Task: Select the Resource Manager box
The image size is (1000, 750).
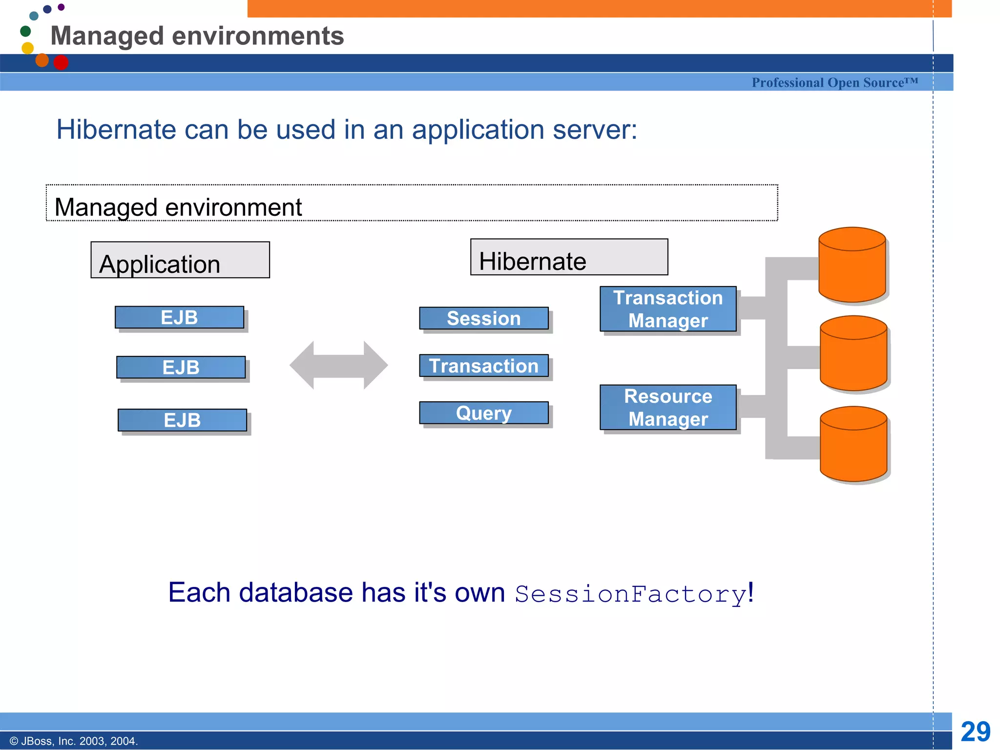Action: point(667,407)
